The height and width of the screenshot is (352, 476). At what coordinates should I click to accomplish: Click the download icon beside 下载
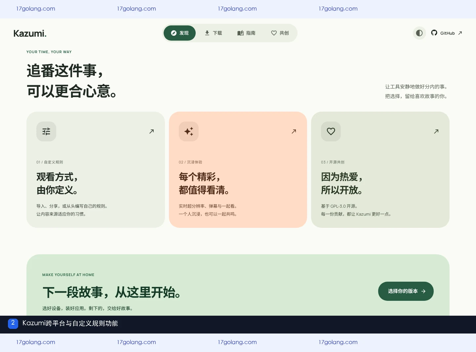click(x=207, y=33)
